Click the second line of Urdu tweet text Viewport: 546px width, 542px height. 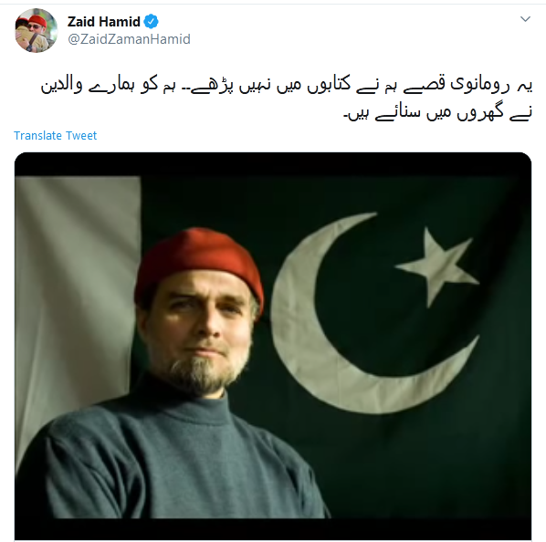[x=437, y=113]
